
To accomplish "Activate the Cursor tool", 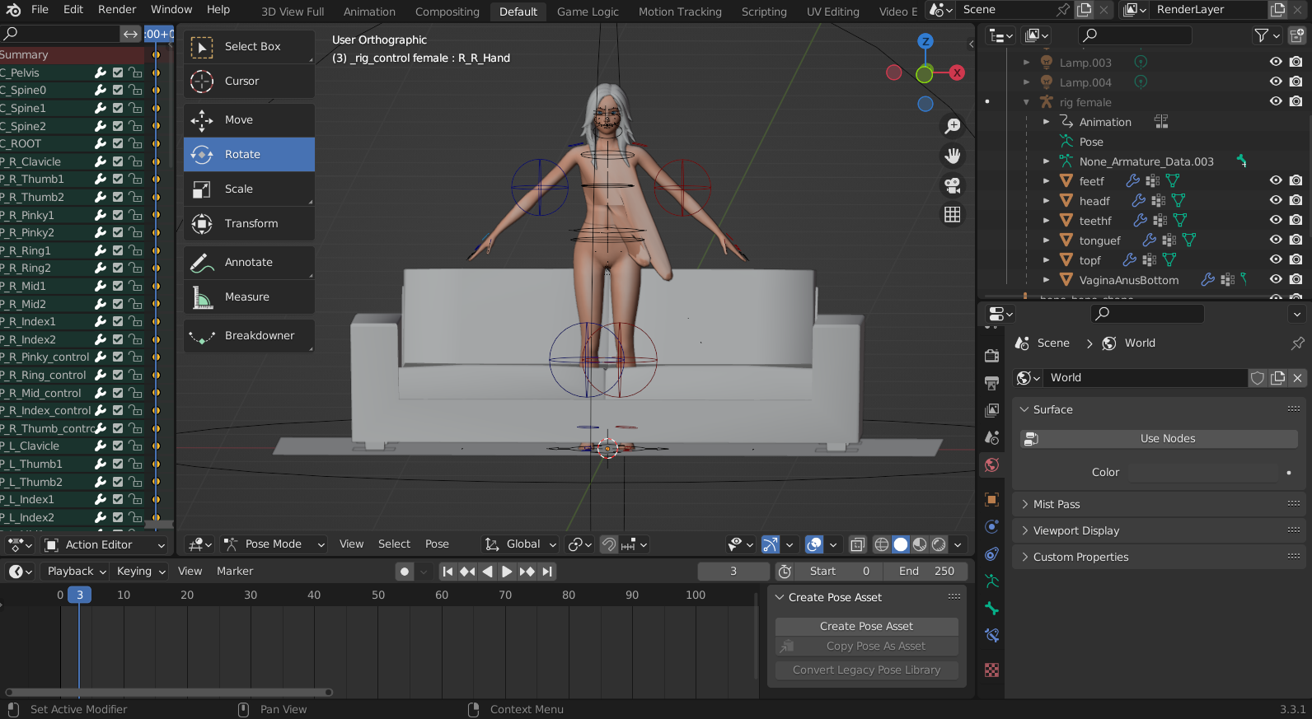I will tap(249, 82).
